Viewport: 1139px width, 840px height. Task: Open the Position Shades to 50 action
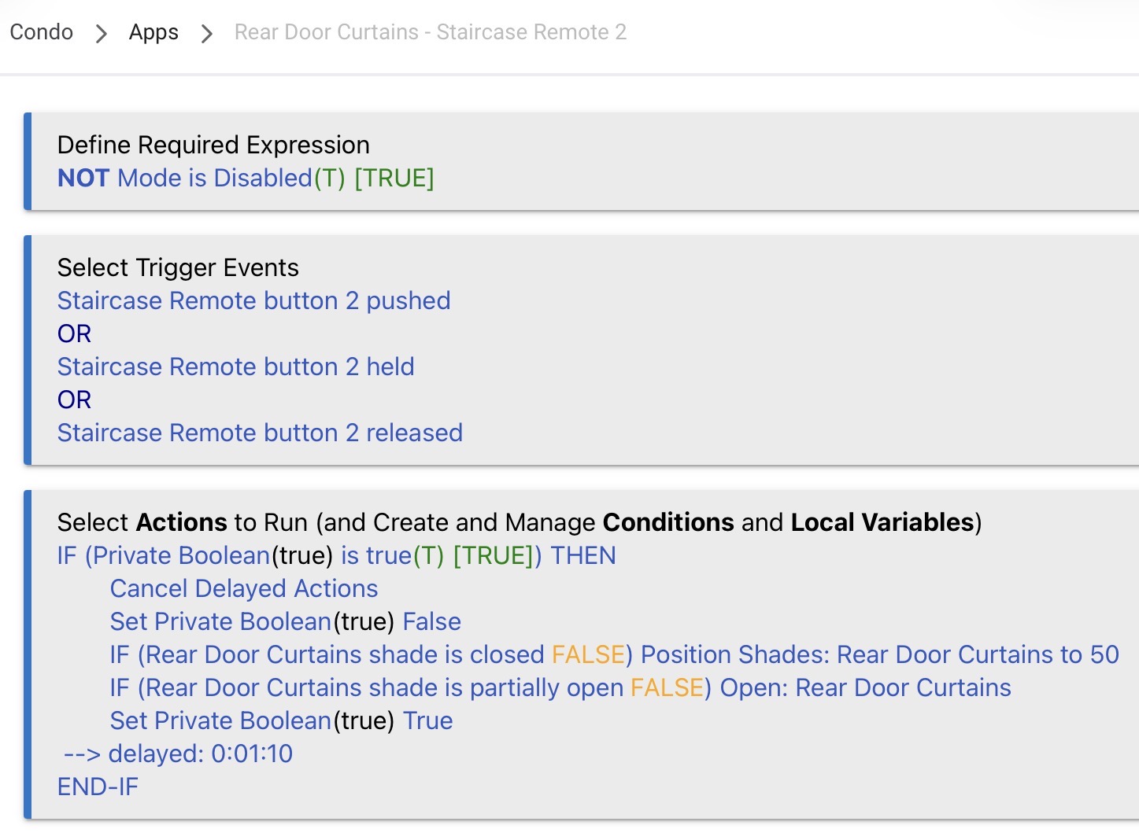[615, 654]
